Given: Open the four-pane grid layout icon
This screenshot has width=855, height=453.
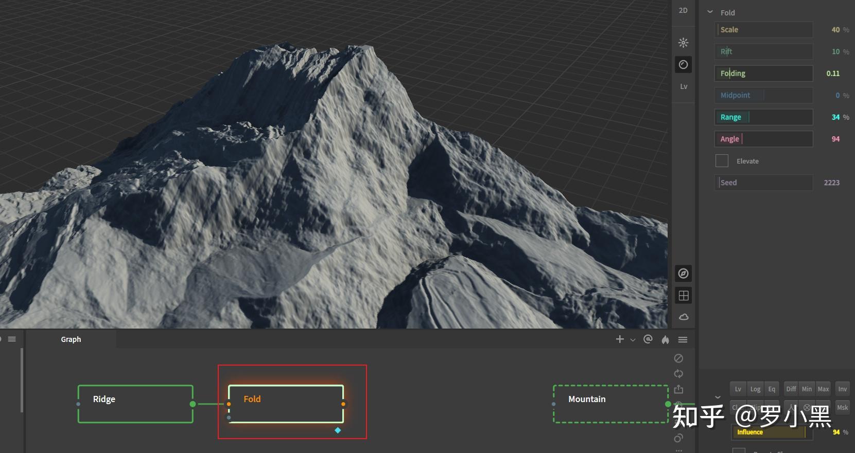Looking at the screenshot, I should pyautogui.click(x=683, y=296).
